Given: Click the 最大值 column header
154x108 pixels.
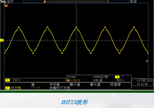Looking at the screenshot, I should [95, 84].
